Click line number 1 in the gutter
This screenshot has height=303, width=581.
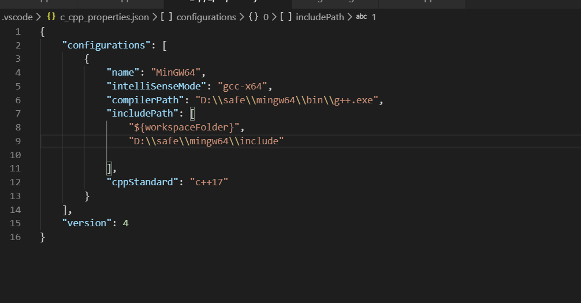pyautogui.click(x=18, y=32)
